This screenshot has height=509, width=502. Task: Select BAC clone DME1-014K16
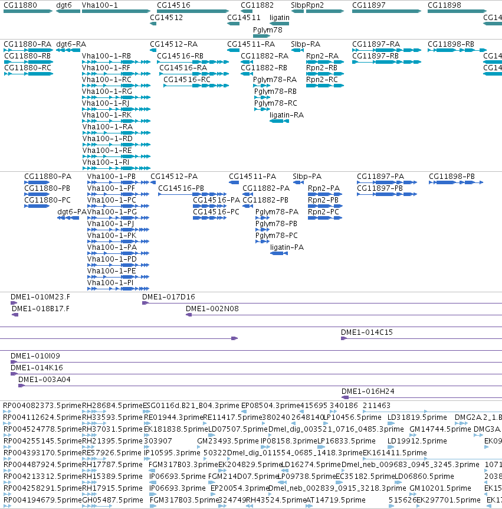coord(37,368)
